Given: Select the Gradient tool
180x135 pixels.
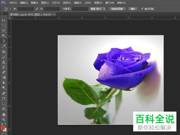Looking at the screenshot, I should click(4, 77).
